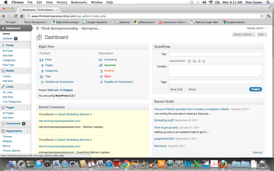Screen dimensions: 274x171
Task: Expand the Screen Options panel
Action: (244, 34)
